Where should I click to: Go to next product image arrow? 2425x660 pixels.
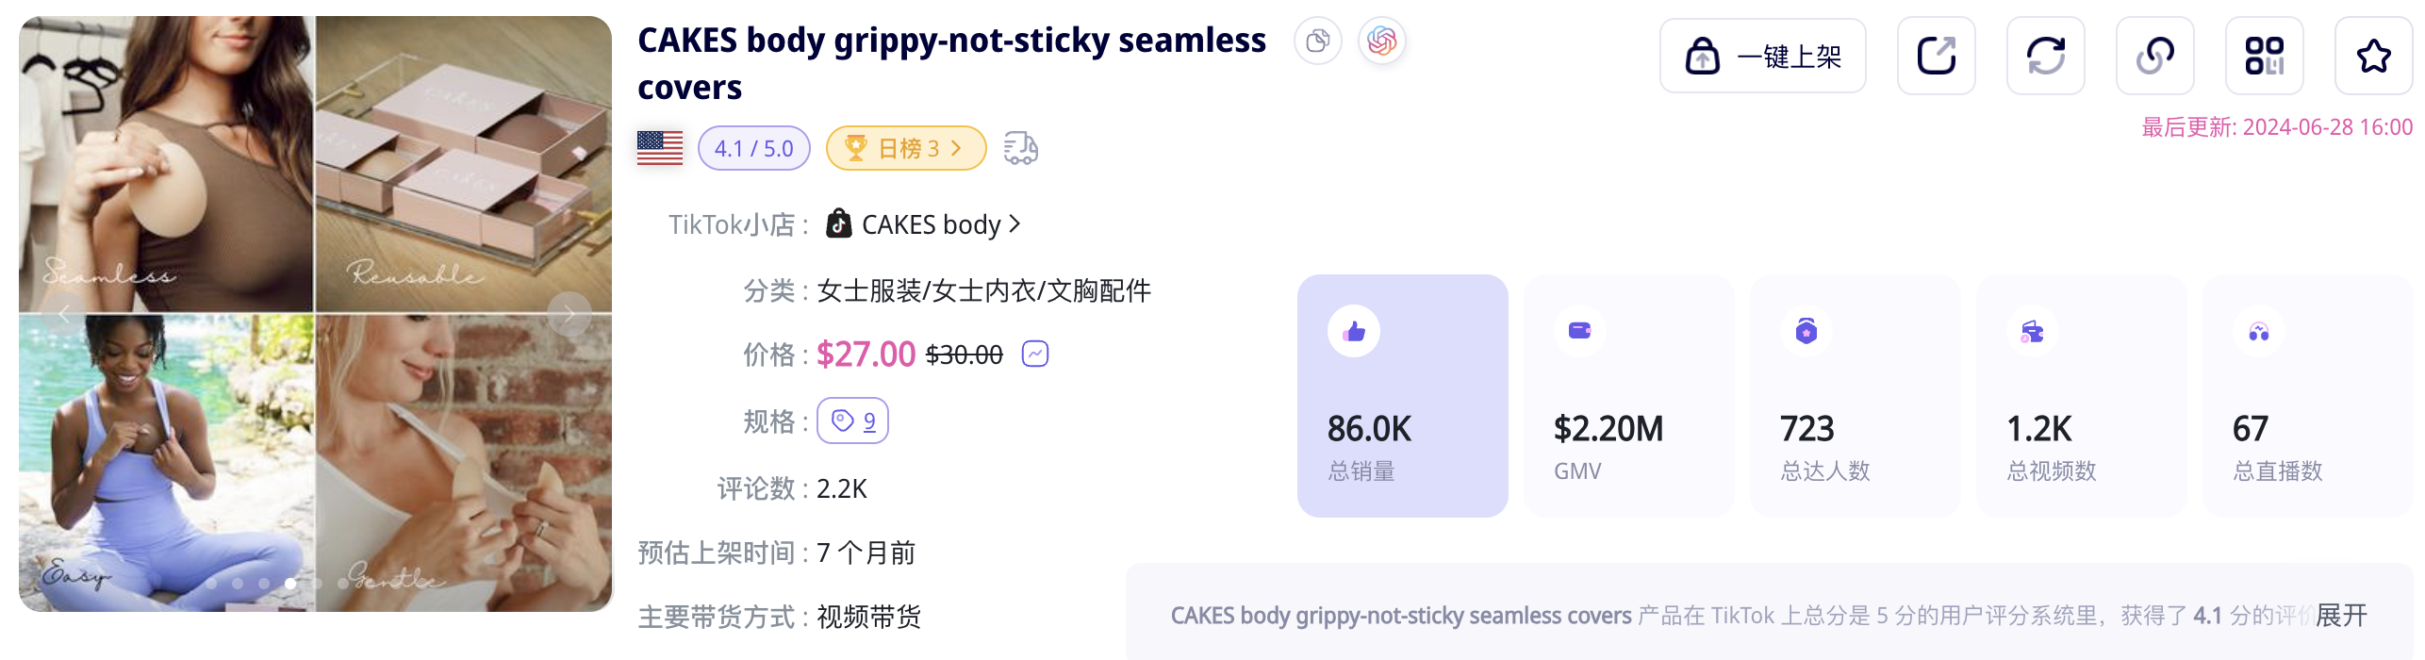(x=569, y=314)
